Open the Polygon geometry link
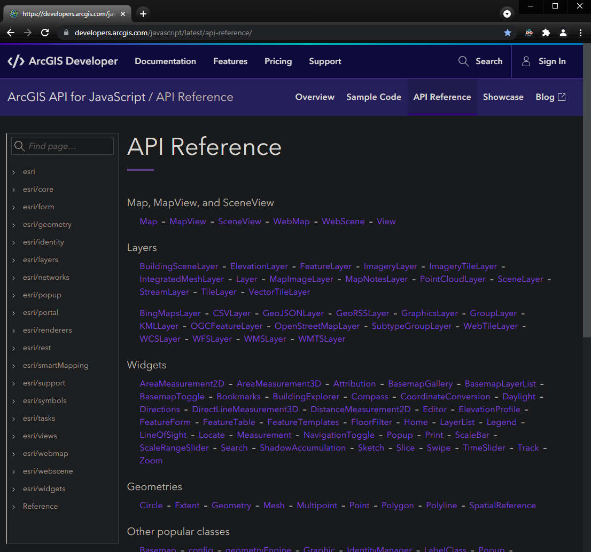Viewport: 591px width, 552px height. (398, 506)
